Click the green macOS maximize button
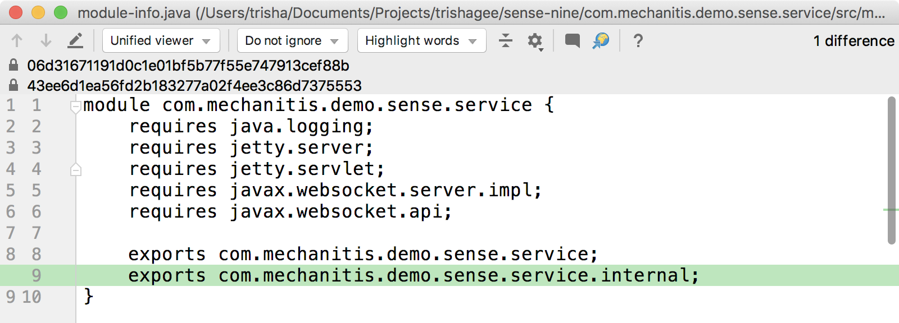This screenshot has height=323, width=899. (x=60, y=12)
